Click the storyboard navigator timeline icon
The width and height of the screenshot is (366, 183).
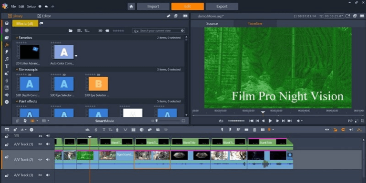(x=7, y=130)
